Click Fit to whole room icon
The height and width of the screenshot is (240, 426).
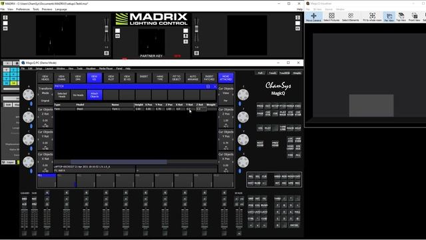(372, 17)
